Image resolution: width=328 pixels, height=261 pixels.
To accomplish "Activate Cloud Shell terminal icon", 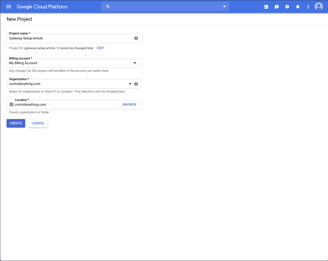I will tap(266, 7).
